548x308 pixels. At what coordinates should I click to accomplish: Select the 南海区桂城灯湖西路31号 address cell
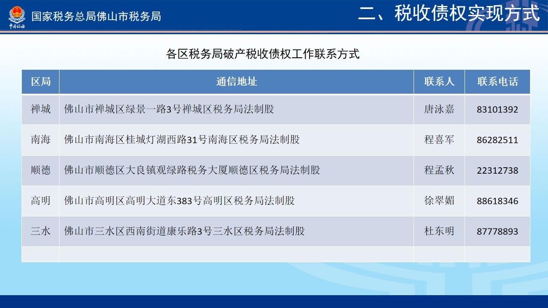click(x=237, y=140)
